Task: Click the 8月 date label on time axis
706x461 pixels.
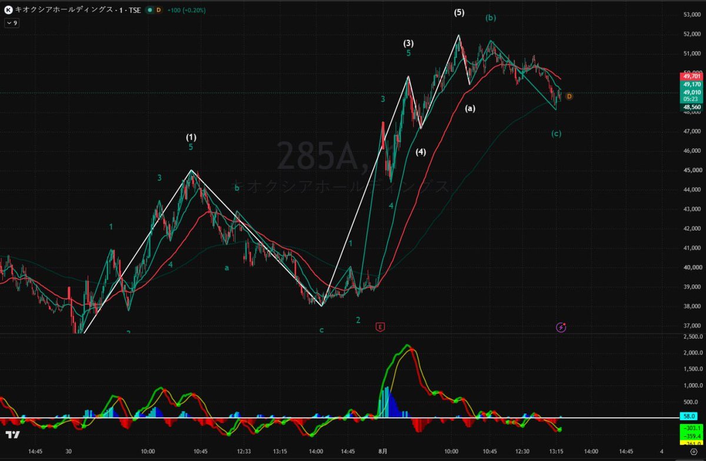Action: [x=382, y=452]
